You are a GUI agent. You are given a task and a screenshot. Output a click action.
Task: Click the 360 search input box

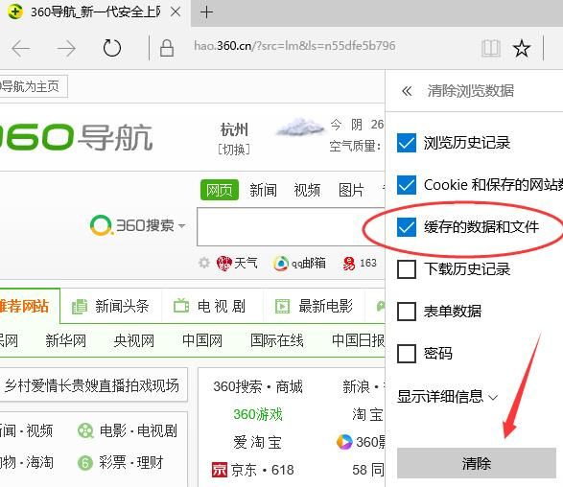291,226
